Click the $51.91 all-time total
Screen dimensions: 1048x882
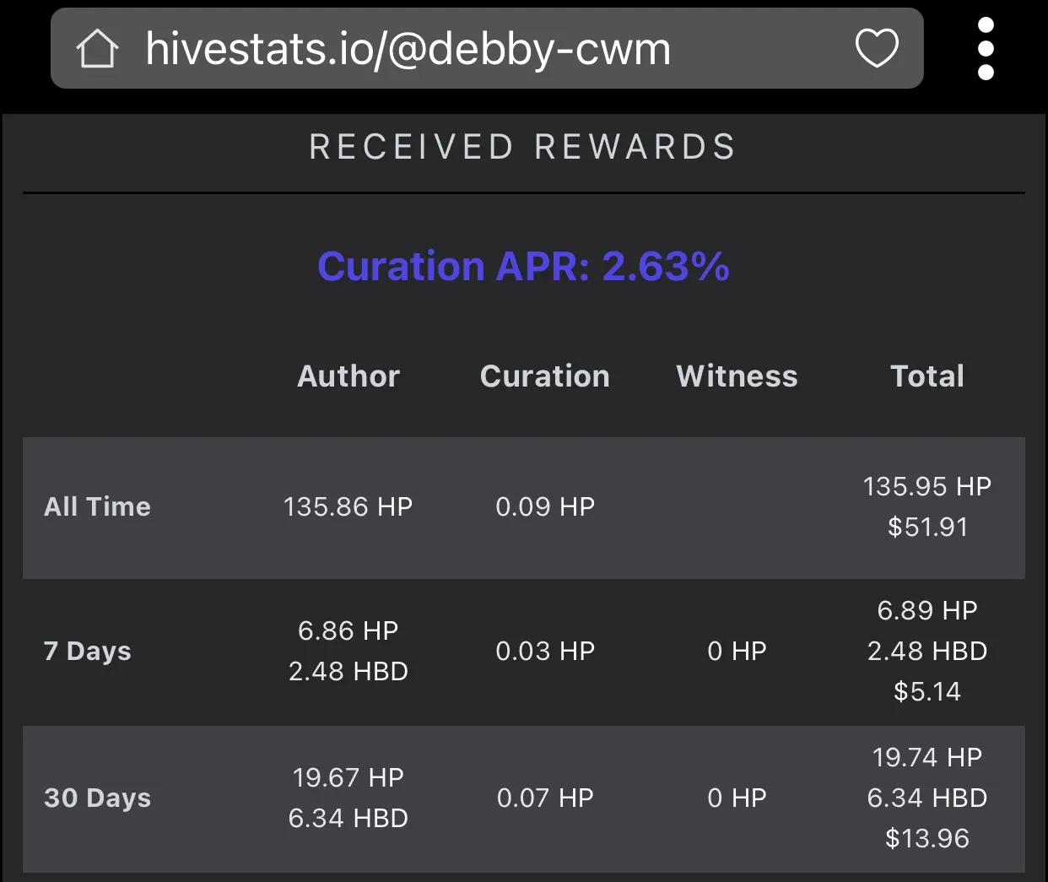[927, 528]
